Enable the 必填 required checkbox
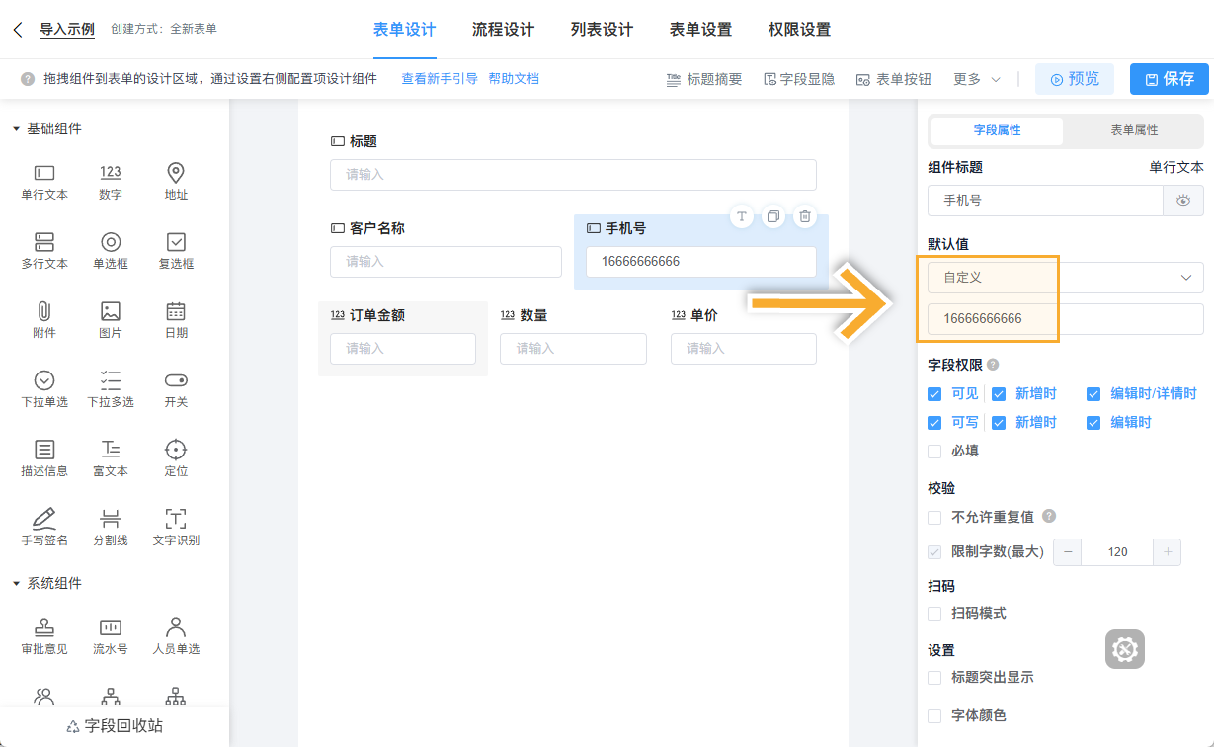The width and height of the screenshot is (1214, 747). (933, 451)
